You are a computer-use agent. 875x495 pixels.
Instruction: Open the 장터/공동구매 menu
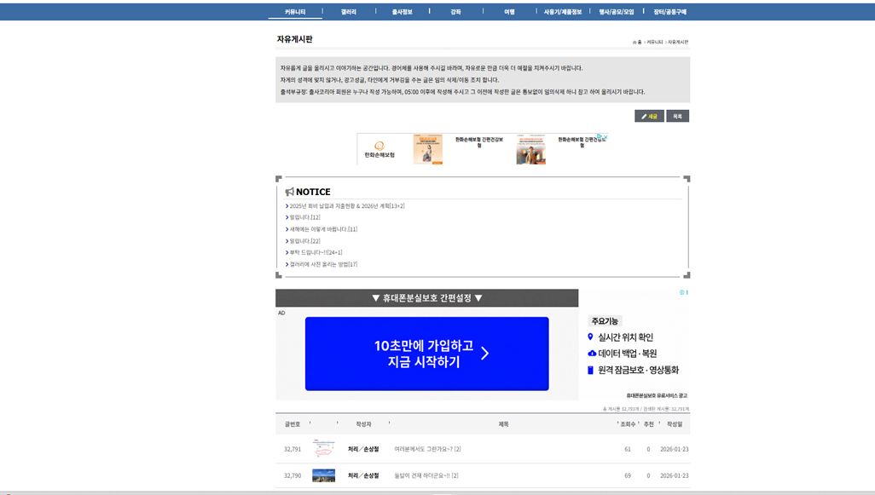tap(669, 12)
